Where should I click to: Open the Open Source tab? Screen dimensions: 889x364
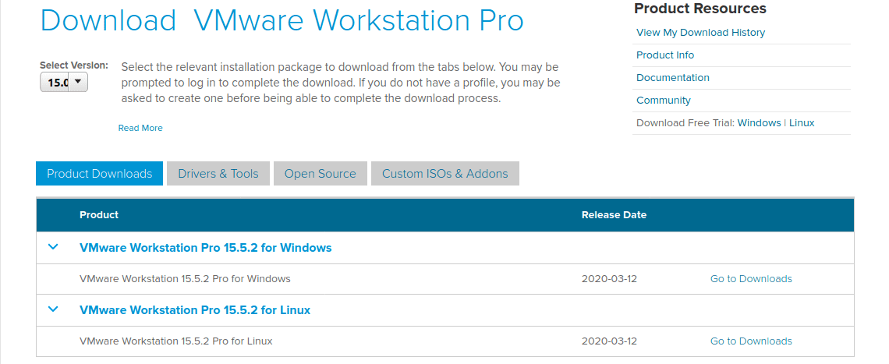click(x=321, y=174)
